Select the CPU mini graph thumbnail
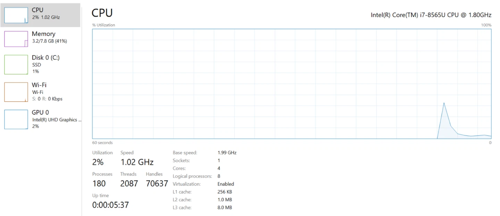The width and height of the screenshot is (500, 216). 16,15
